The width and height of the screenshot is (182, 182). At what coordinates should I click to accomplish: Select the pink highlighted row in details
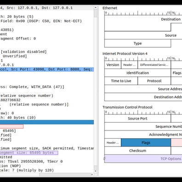point(11,126)
